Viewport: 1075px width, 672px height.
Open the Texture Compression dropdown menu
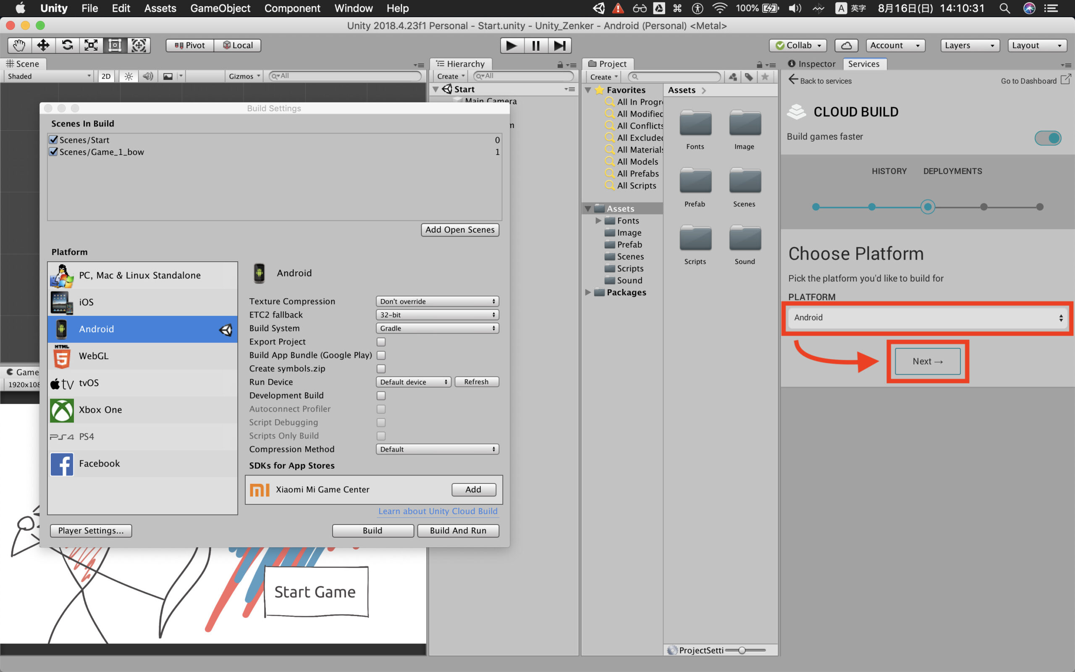pyautogui.click(x=436, y=301)
